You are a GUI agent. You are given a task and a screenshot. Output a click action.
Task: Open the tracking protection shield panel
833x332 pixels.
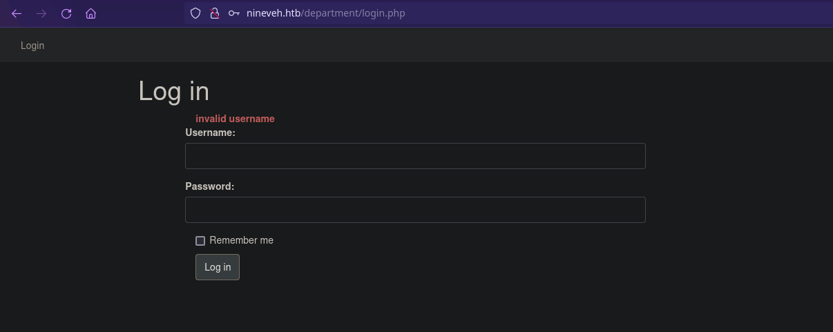(195, 13)
